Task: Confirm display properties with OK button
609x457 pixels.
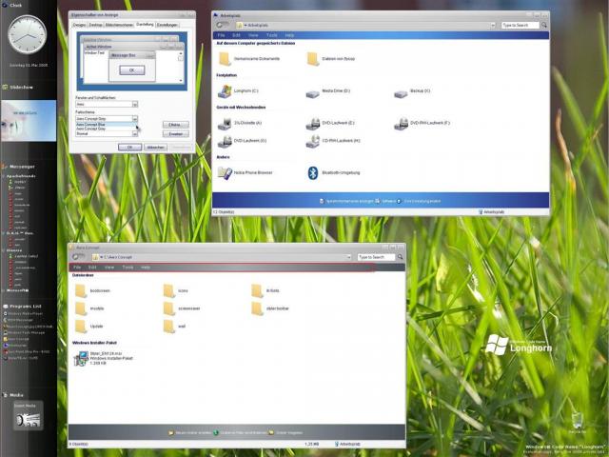Action: [129, 148]
